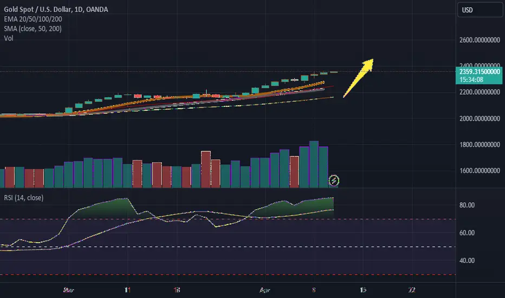Select the SMA (close, 50, 200) indicator label

(x=33, y=29)
